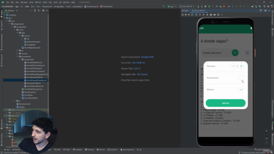Click the emulator Overview square button
This screenshot has width=274, height=154.
207,15
